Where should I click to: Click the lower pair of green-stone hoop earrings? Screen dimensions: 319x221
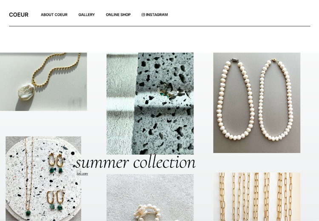pos(56,200)
